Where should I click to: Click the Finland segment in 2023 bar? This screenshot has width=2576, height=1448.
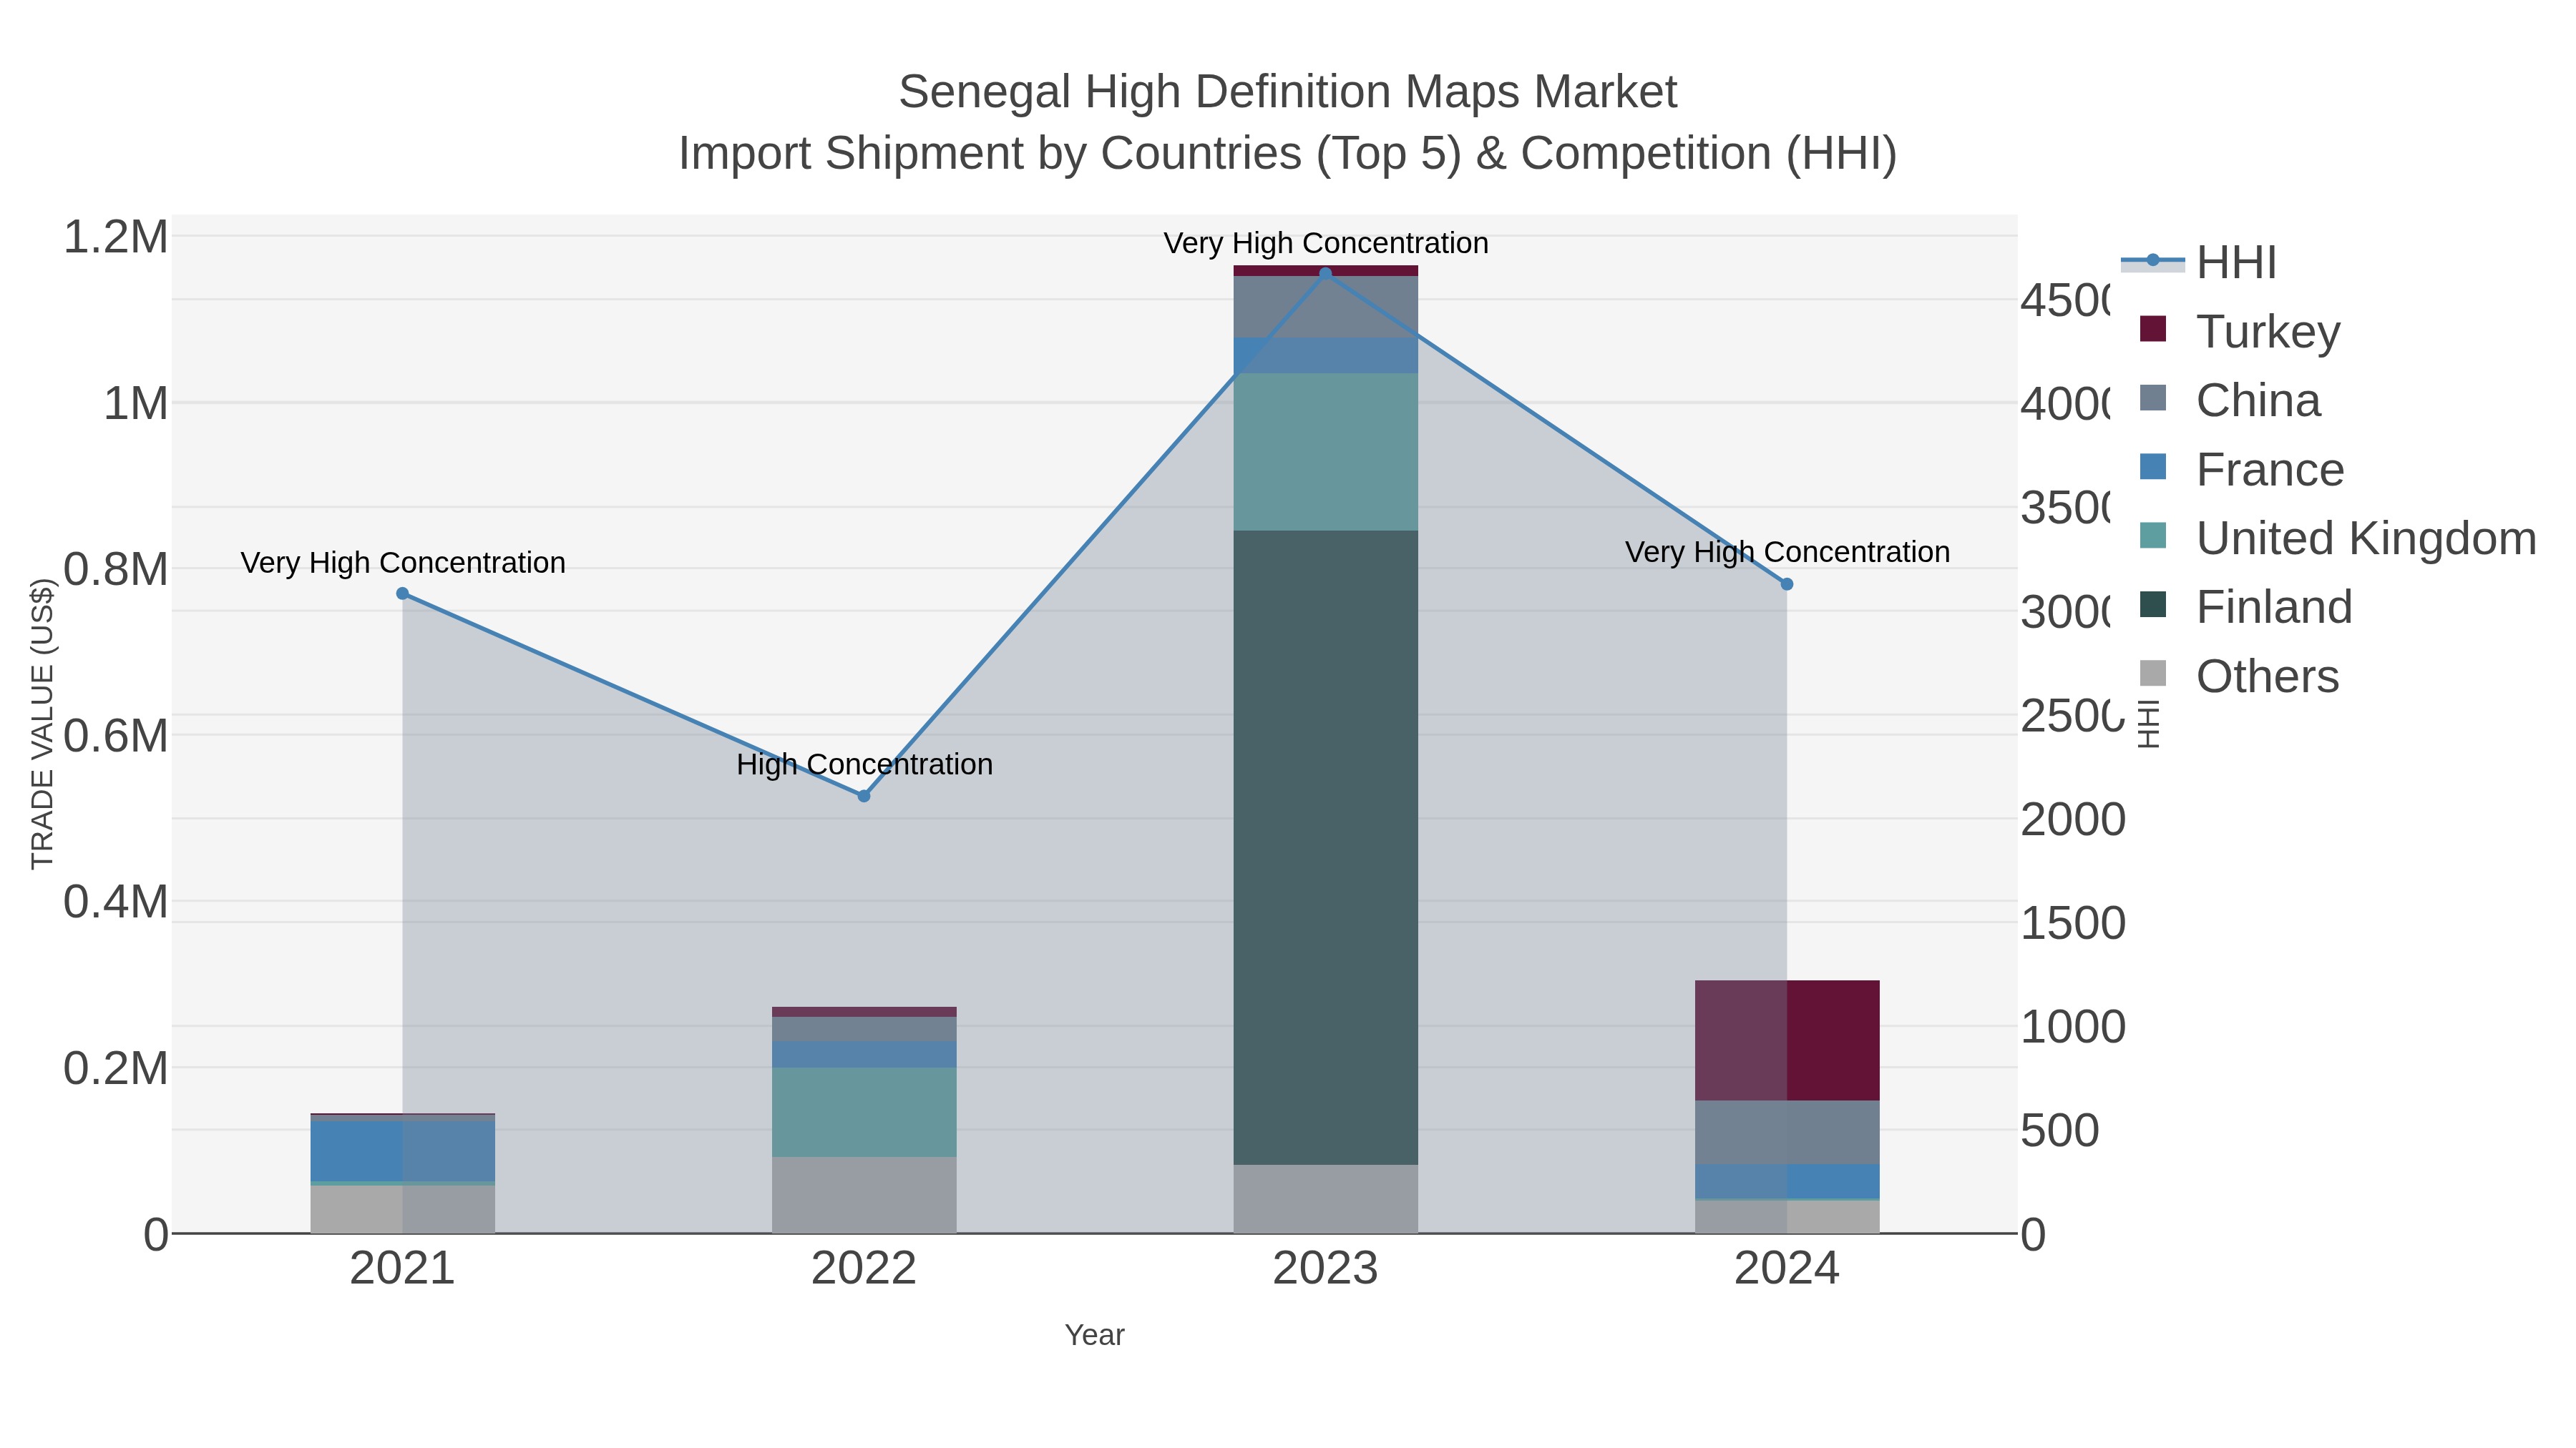(x=1326, y=847)
